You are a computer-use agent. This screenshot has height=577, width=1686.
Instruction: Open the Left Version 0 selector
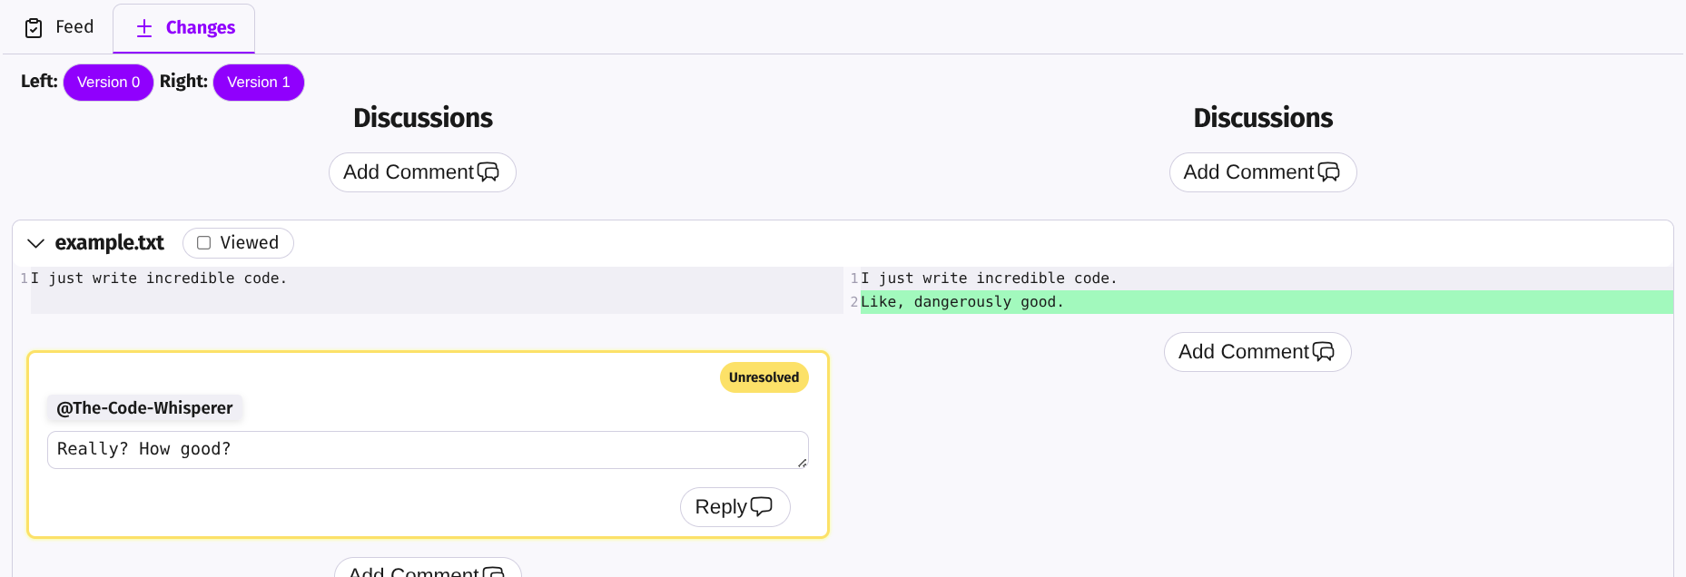[x=108, y=83]
